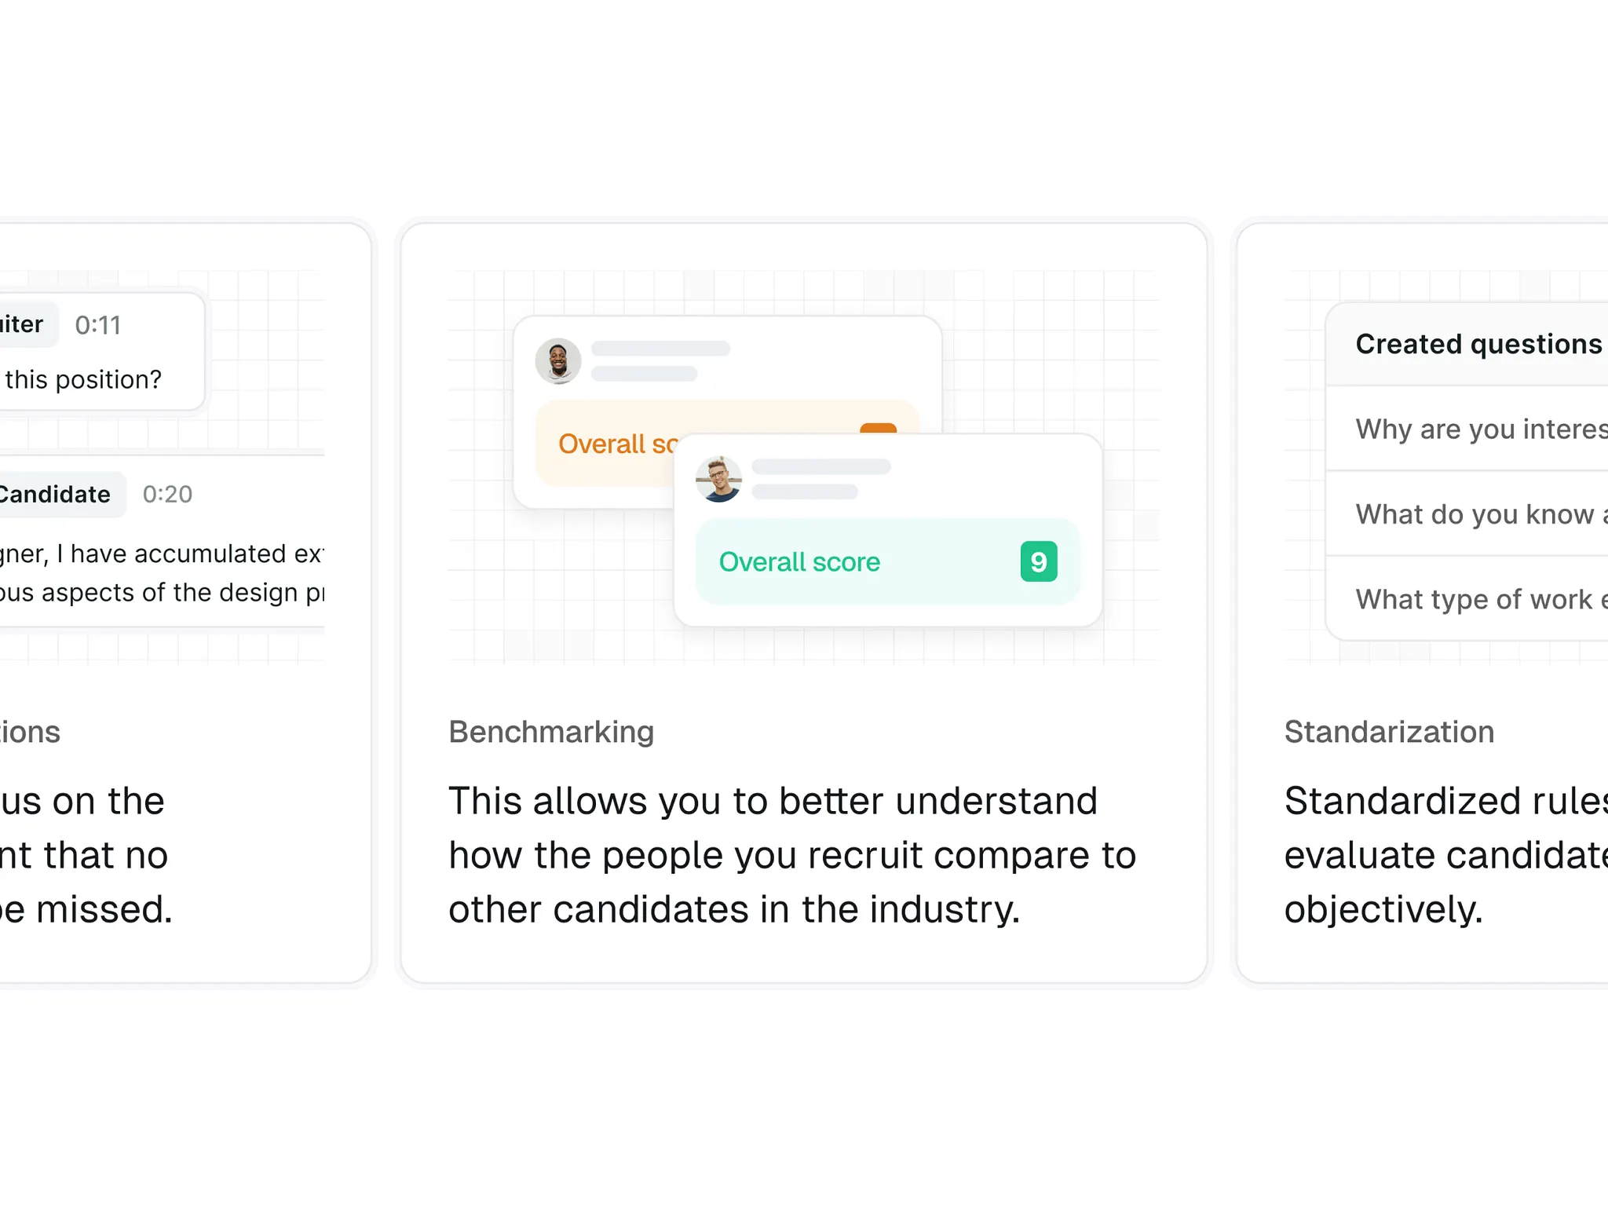Select question 'What do you know'
Screen dimensions: 1608x1206
point(1467,514)
